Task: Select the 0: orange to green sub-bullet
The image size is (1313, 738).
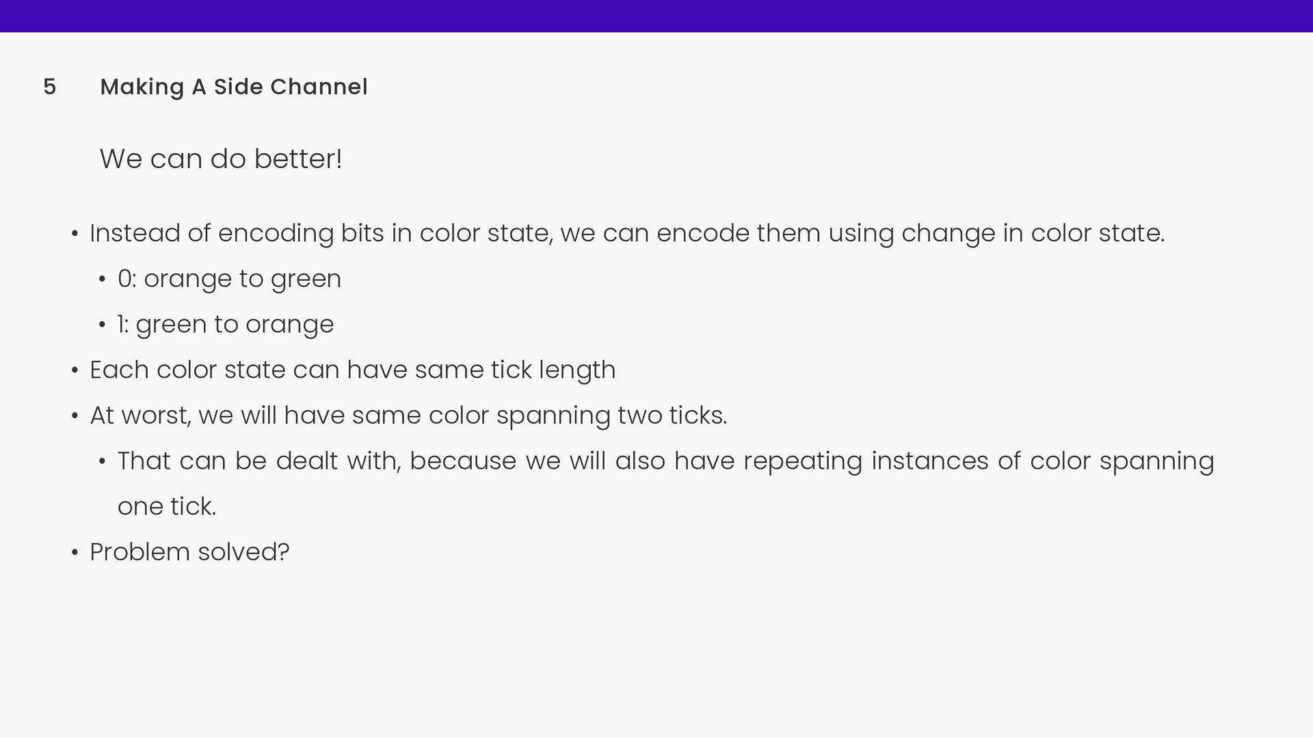Action: coord(229,279)
